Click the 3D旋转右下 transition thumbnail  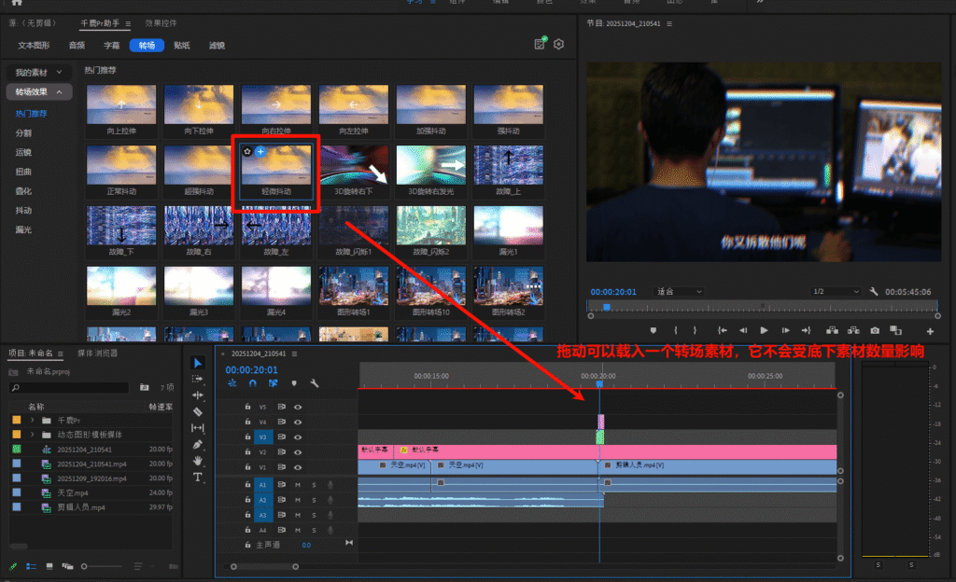355,165
